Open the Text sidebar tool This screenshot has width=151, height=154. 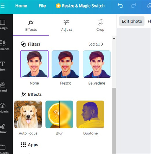coord(3,66)
